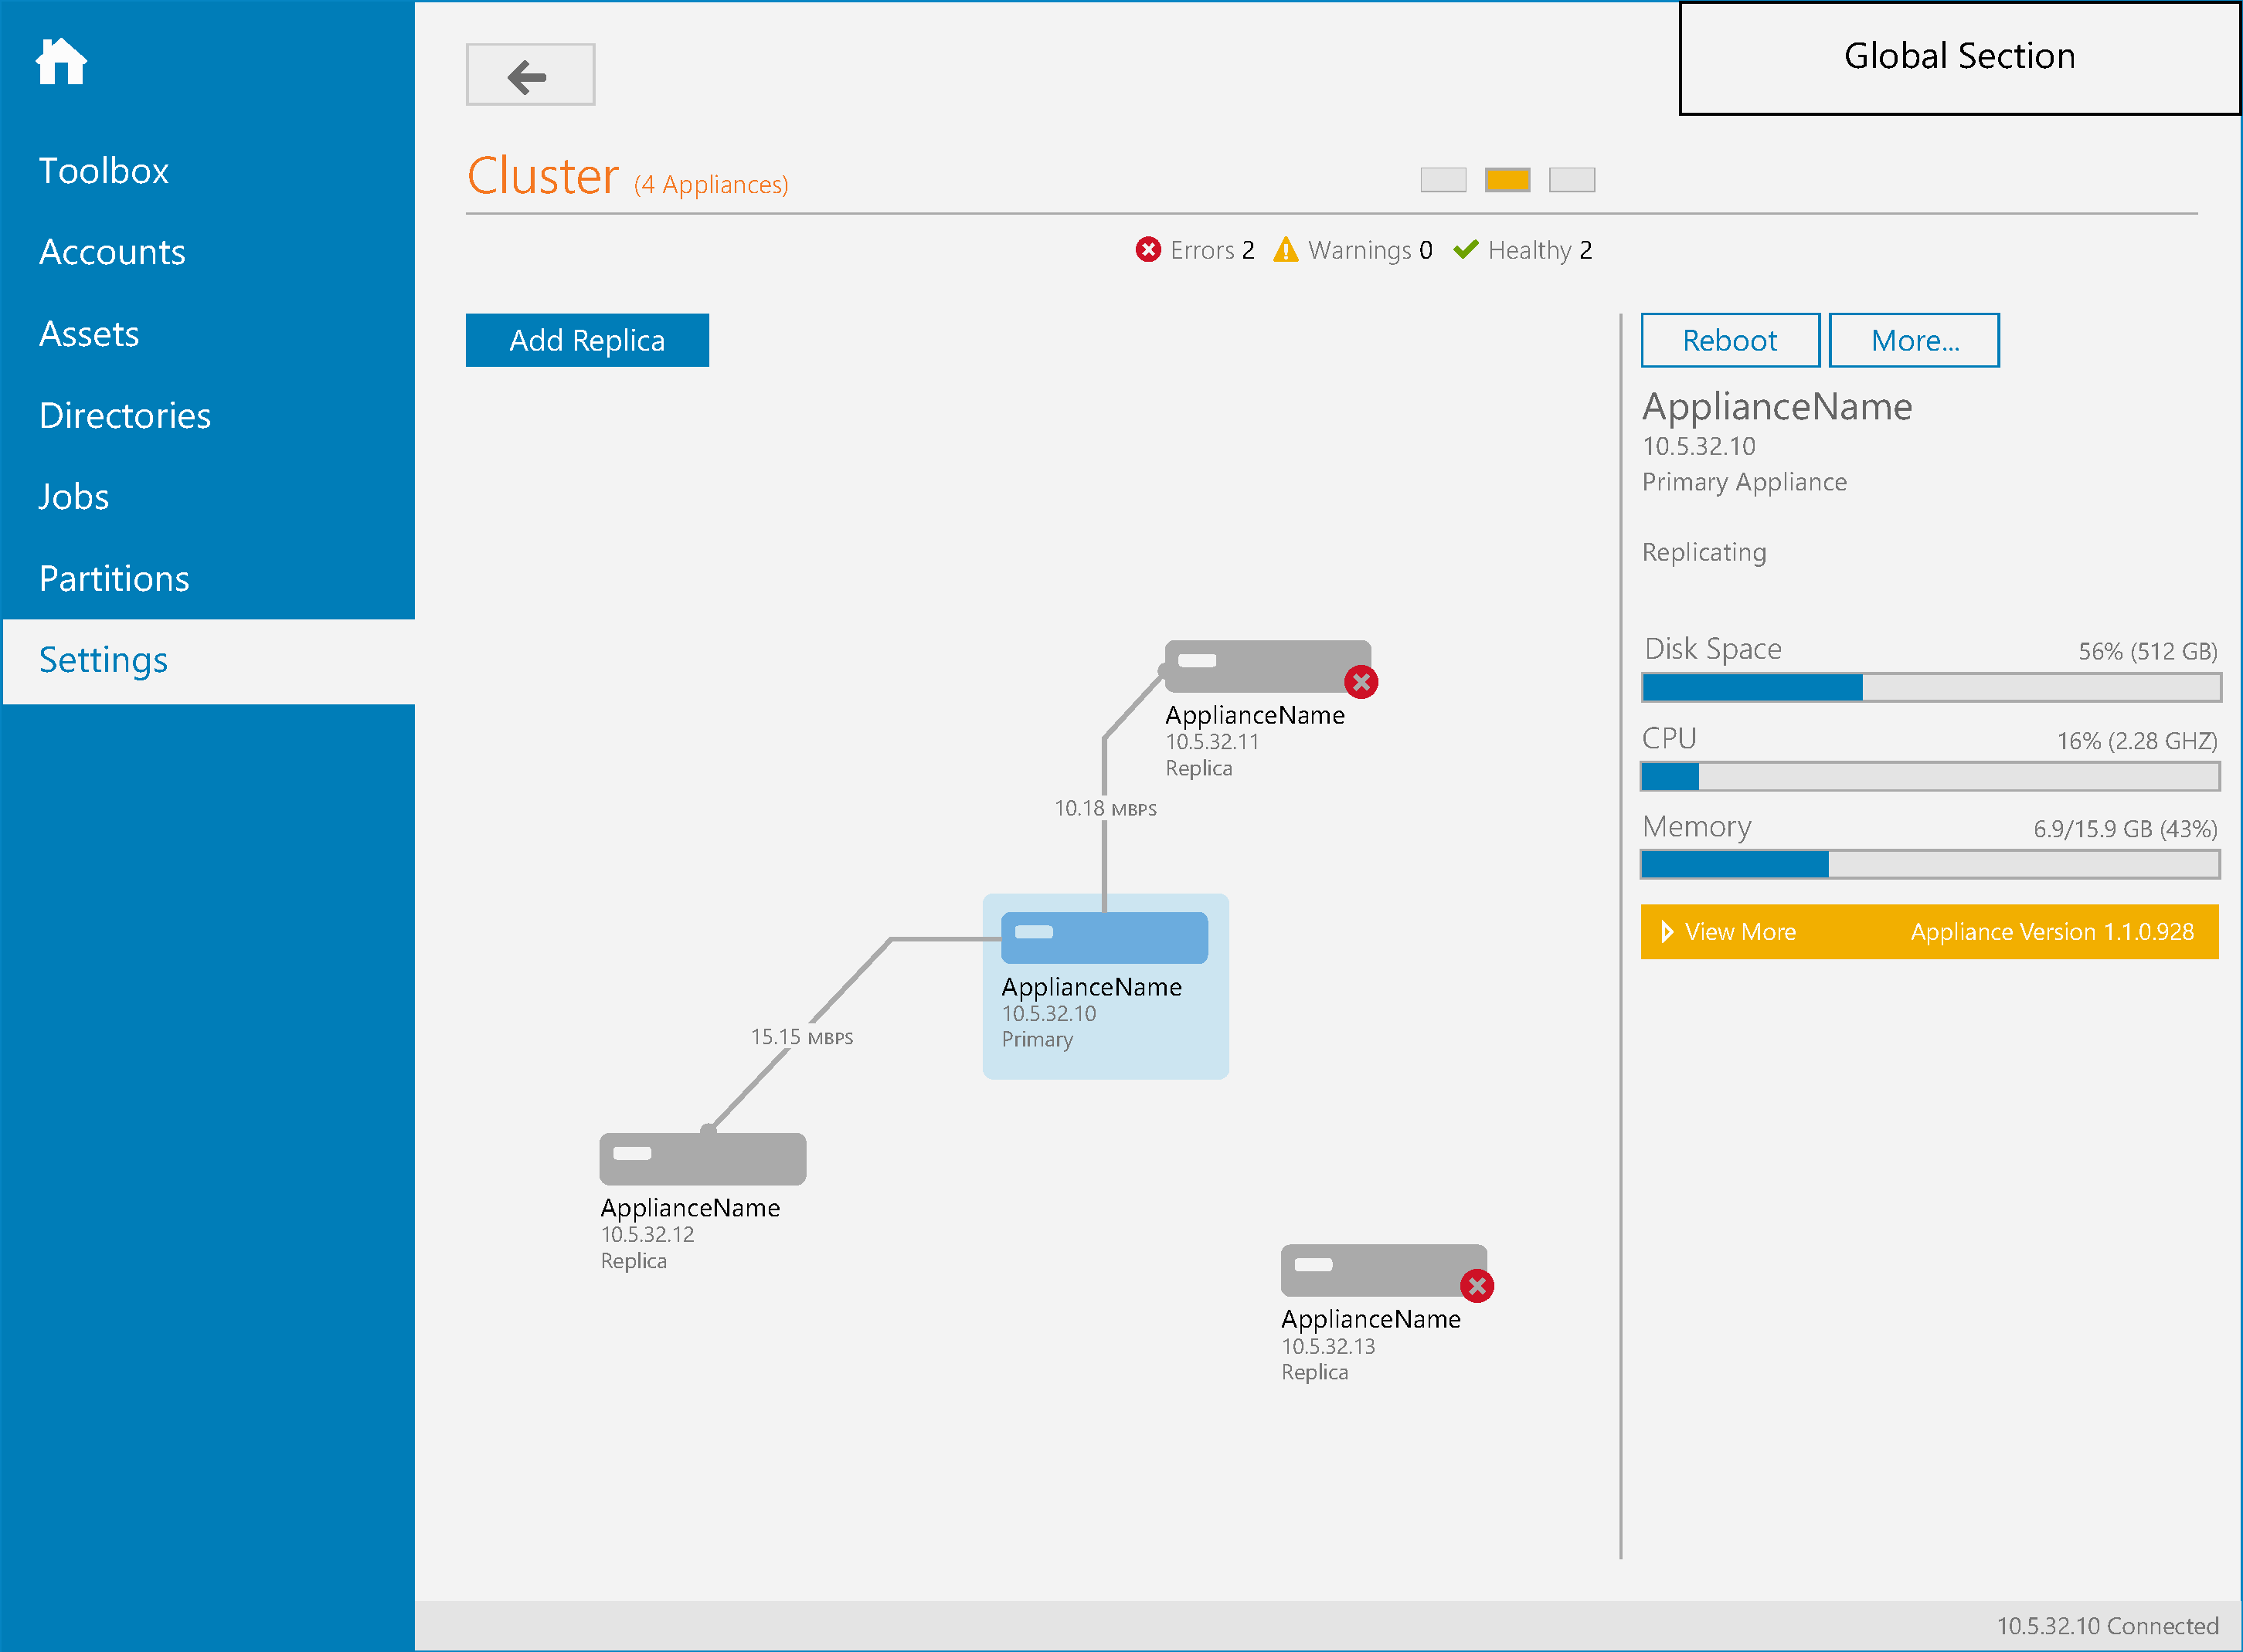Switch to the orange middle view toggle
Image resolution: width=2243 pixels, height=1652 pixels.
(1507, 180)
